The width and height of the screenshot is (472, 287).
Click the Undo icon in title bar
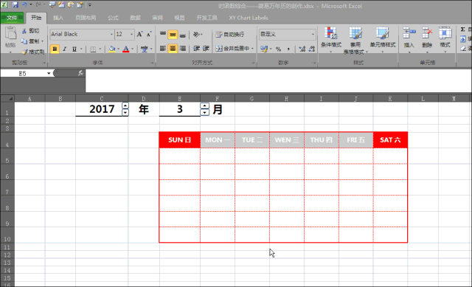point(24,5)
